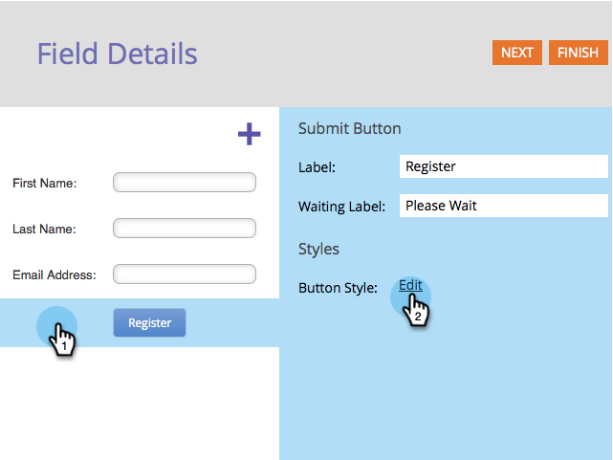The image size is (613, 460).
Task: Click the Last Name field label
Action: 44,229
